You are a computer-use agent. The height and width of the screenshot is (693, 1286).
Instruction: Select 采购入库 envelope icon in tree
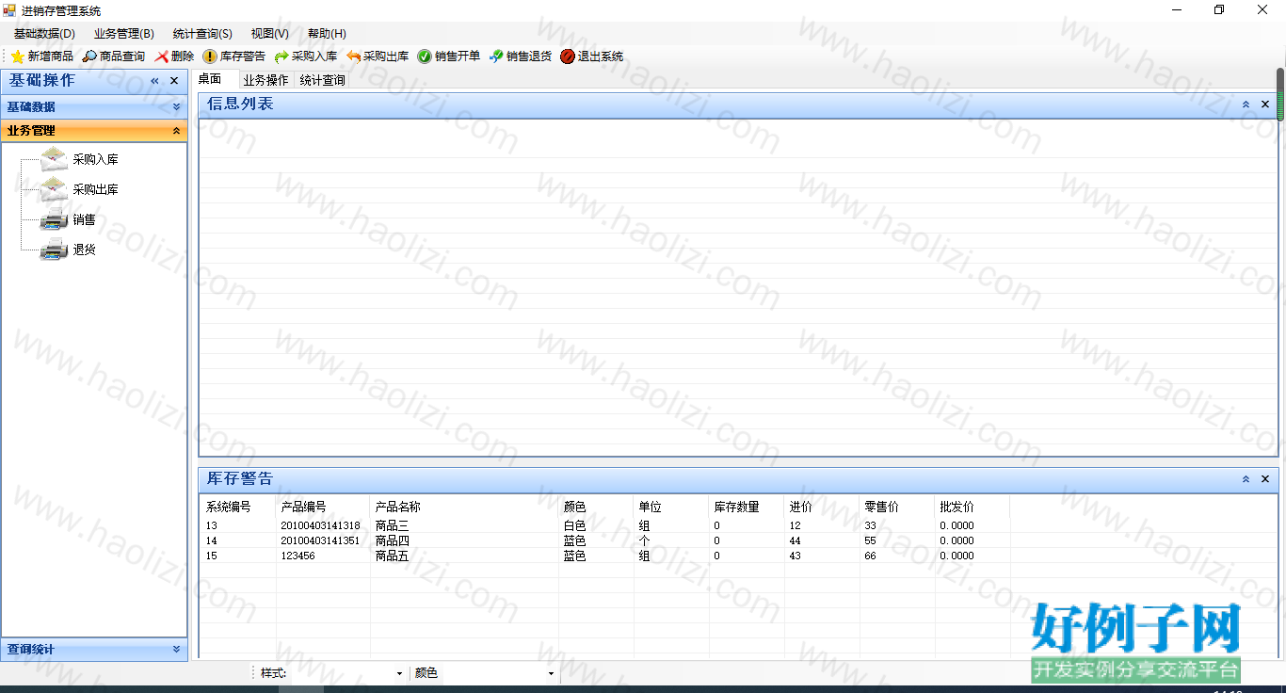tap(54, 159)
